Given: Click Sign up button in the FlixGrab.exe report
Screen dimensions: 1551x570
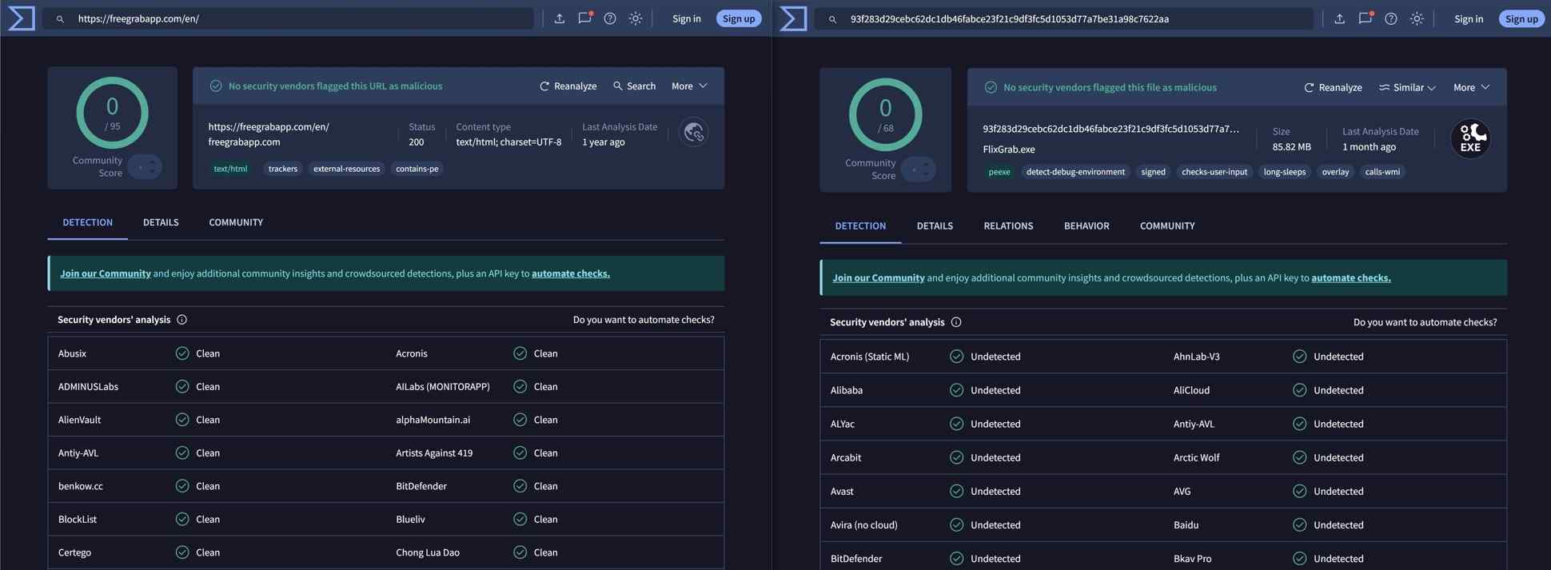Looking at the screenshot, I should [x=1521, y=18].
